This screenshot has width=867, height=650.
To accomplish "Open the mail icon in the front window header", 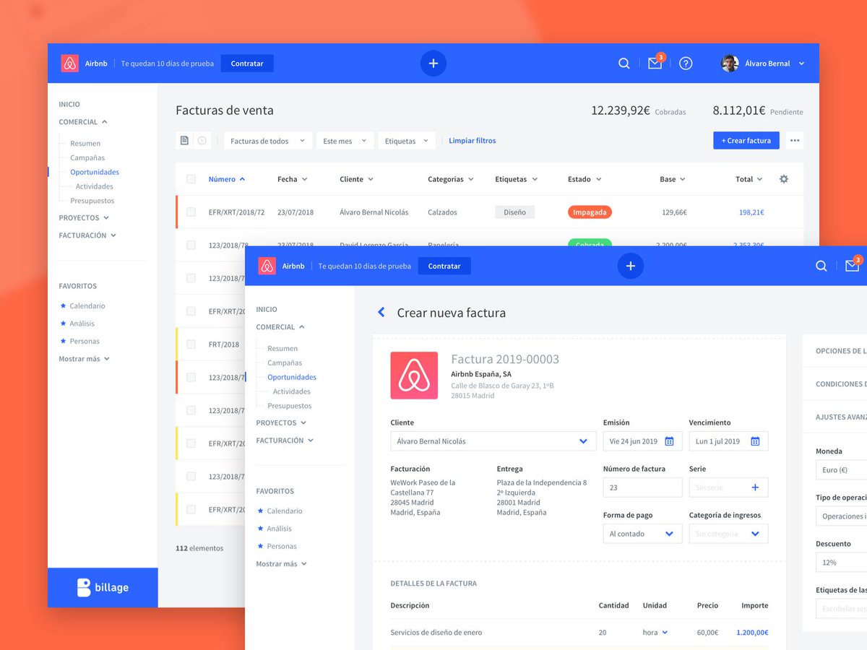I will point(853,266).
